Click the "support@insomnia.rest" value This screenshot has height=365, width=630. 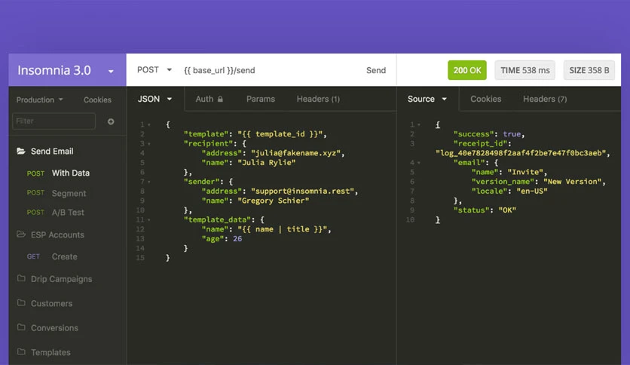[x=302, y=192]
